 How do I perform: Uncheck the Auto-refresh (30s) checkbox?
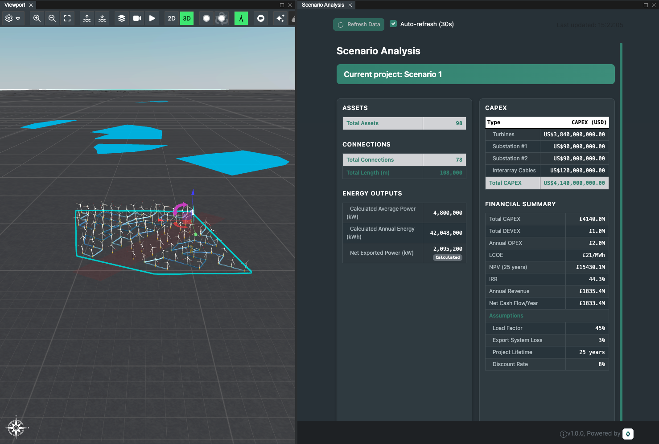(x=393, y=24)
